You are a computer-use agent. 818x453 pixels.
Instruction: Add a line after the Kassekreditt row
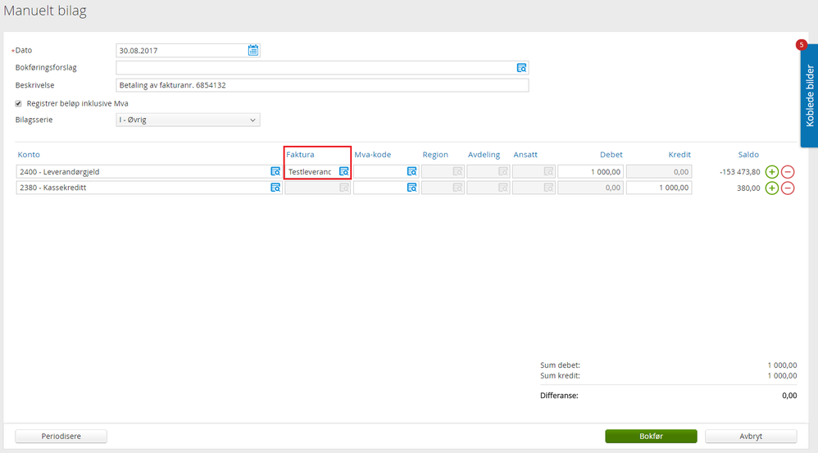coord(771,188)
